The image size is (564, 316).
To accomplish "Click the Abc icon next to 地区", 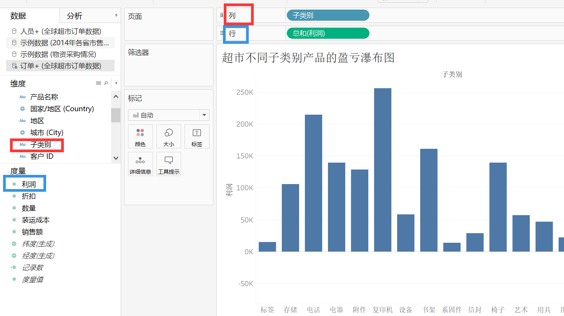I will click(x=23, y=121).
